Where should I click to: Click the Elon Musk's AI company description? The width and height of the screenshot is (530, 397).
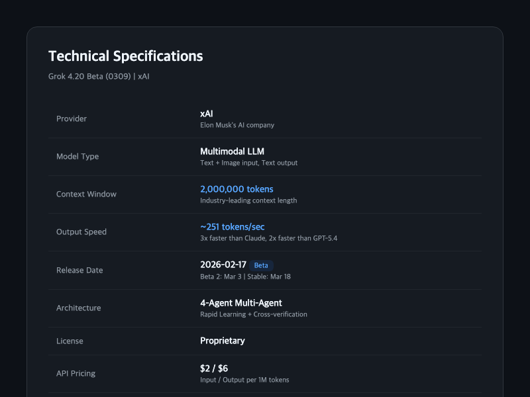(x=237, y=125)
